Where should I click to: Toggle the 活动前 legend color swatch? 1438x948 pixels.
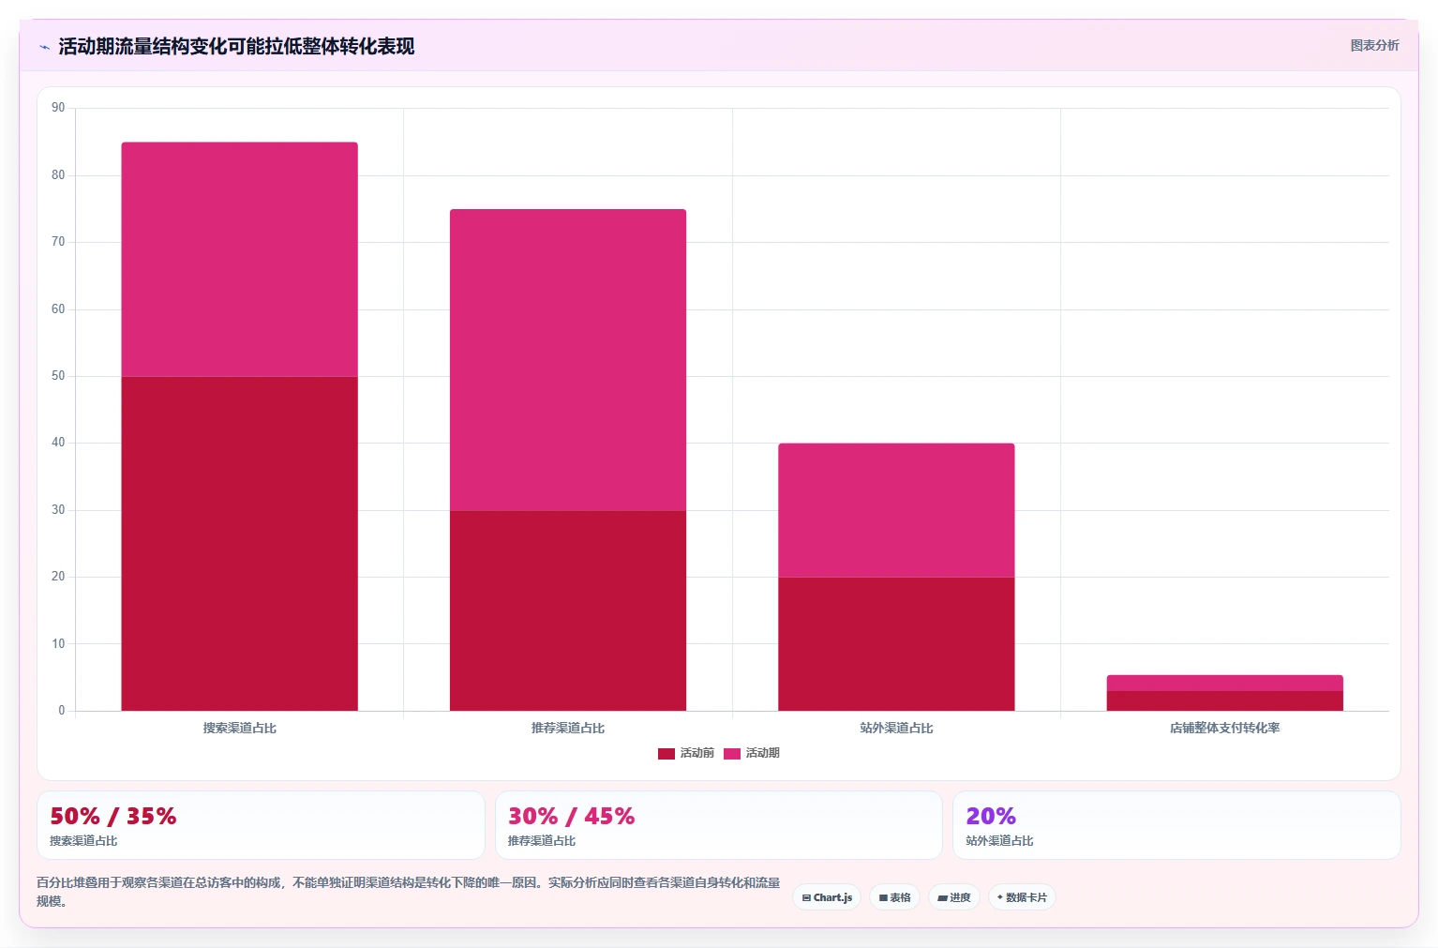click(x=667, y=754)
